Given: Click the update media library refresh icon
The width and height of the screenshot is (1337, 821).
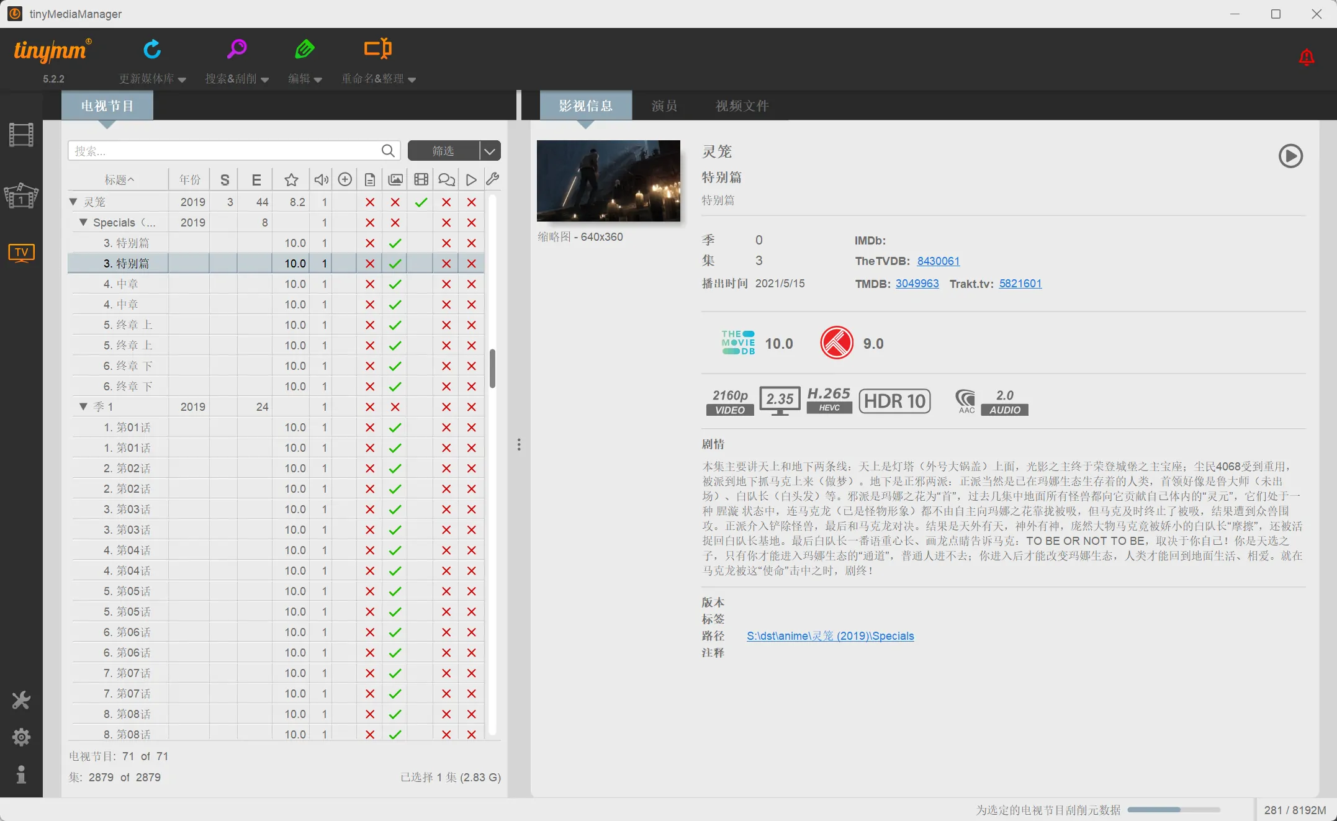Looking at the screenshot, I should 152,49.
